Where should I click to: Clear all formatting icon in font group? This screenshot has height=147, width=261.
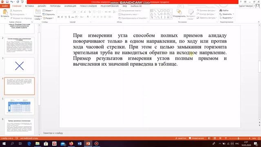point(90,12)
